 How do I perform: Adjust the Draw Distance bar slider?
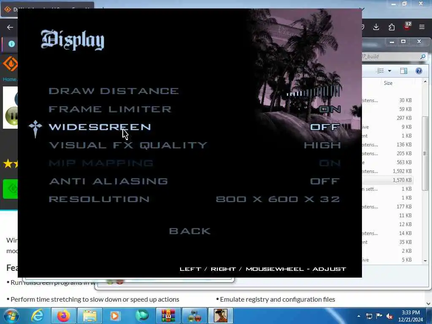pyautogui.click(x=313, y=92)
